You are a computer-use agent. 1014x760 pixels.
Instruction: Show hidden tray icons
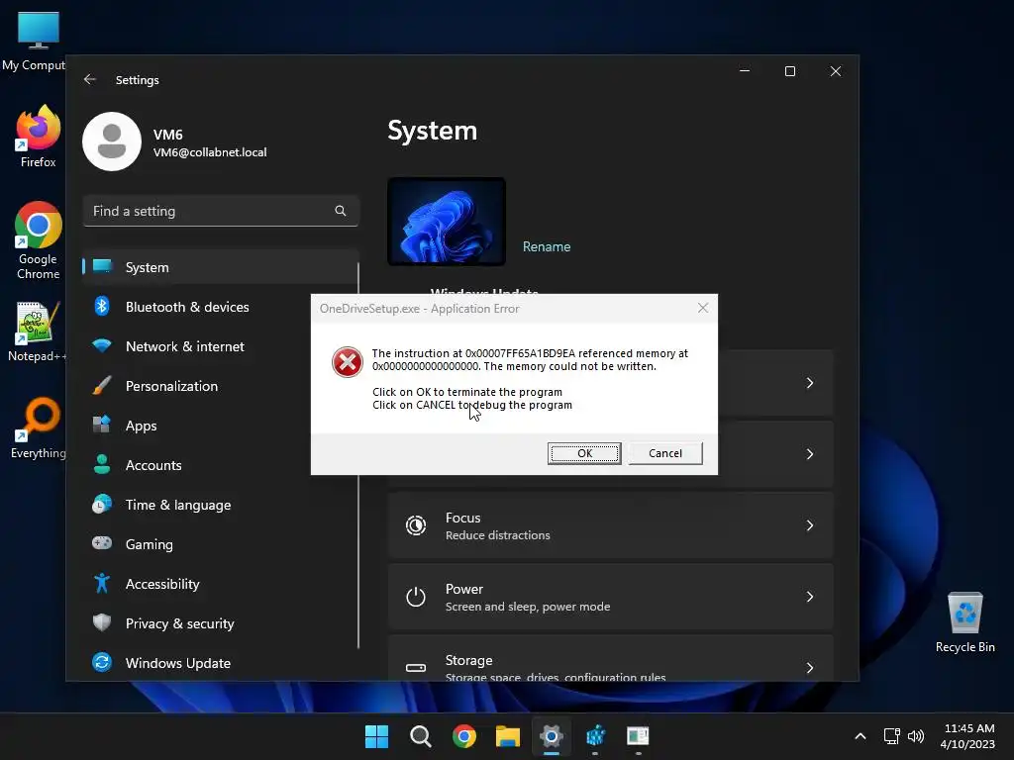point(861,736)
